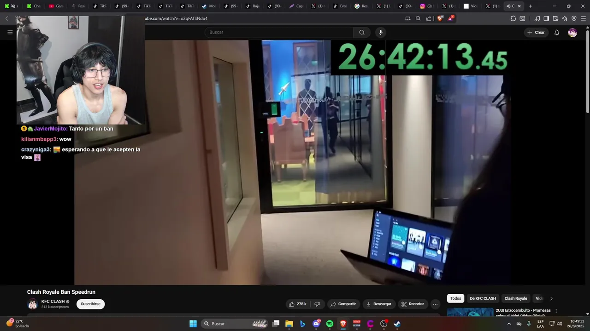The height and width of the screenshot is (331, 590).
Task: Click the Recortar clip button
Action: click(413, 304)
